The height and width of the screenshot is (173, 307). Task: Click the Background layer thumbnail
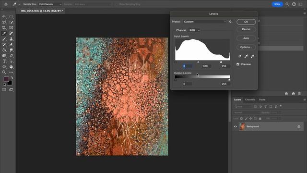point(242,126)
